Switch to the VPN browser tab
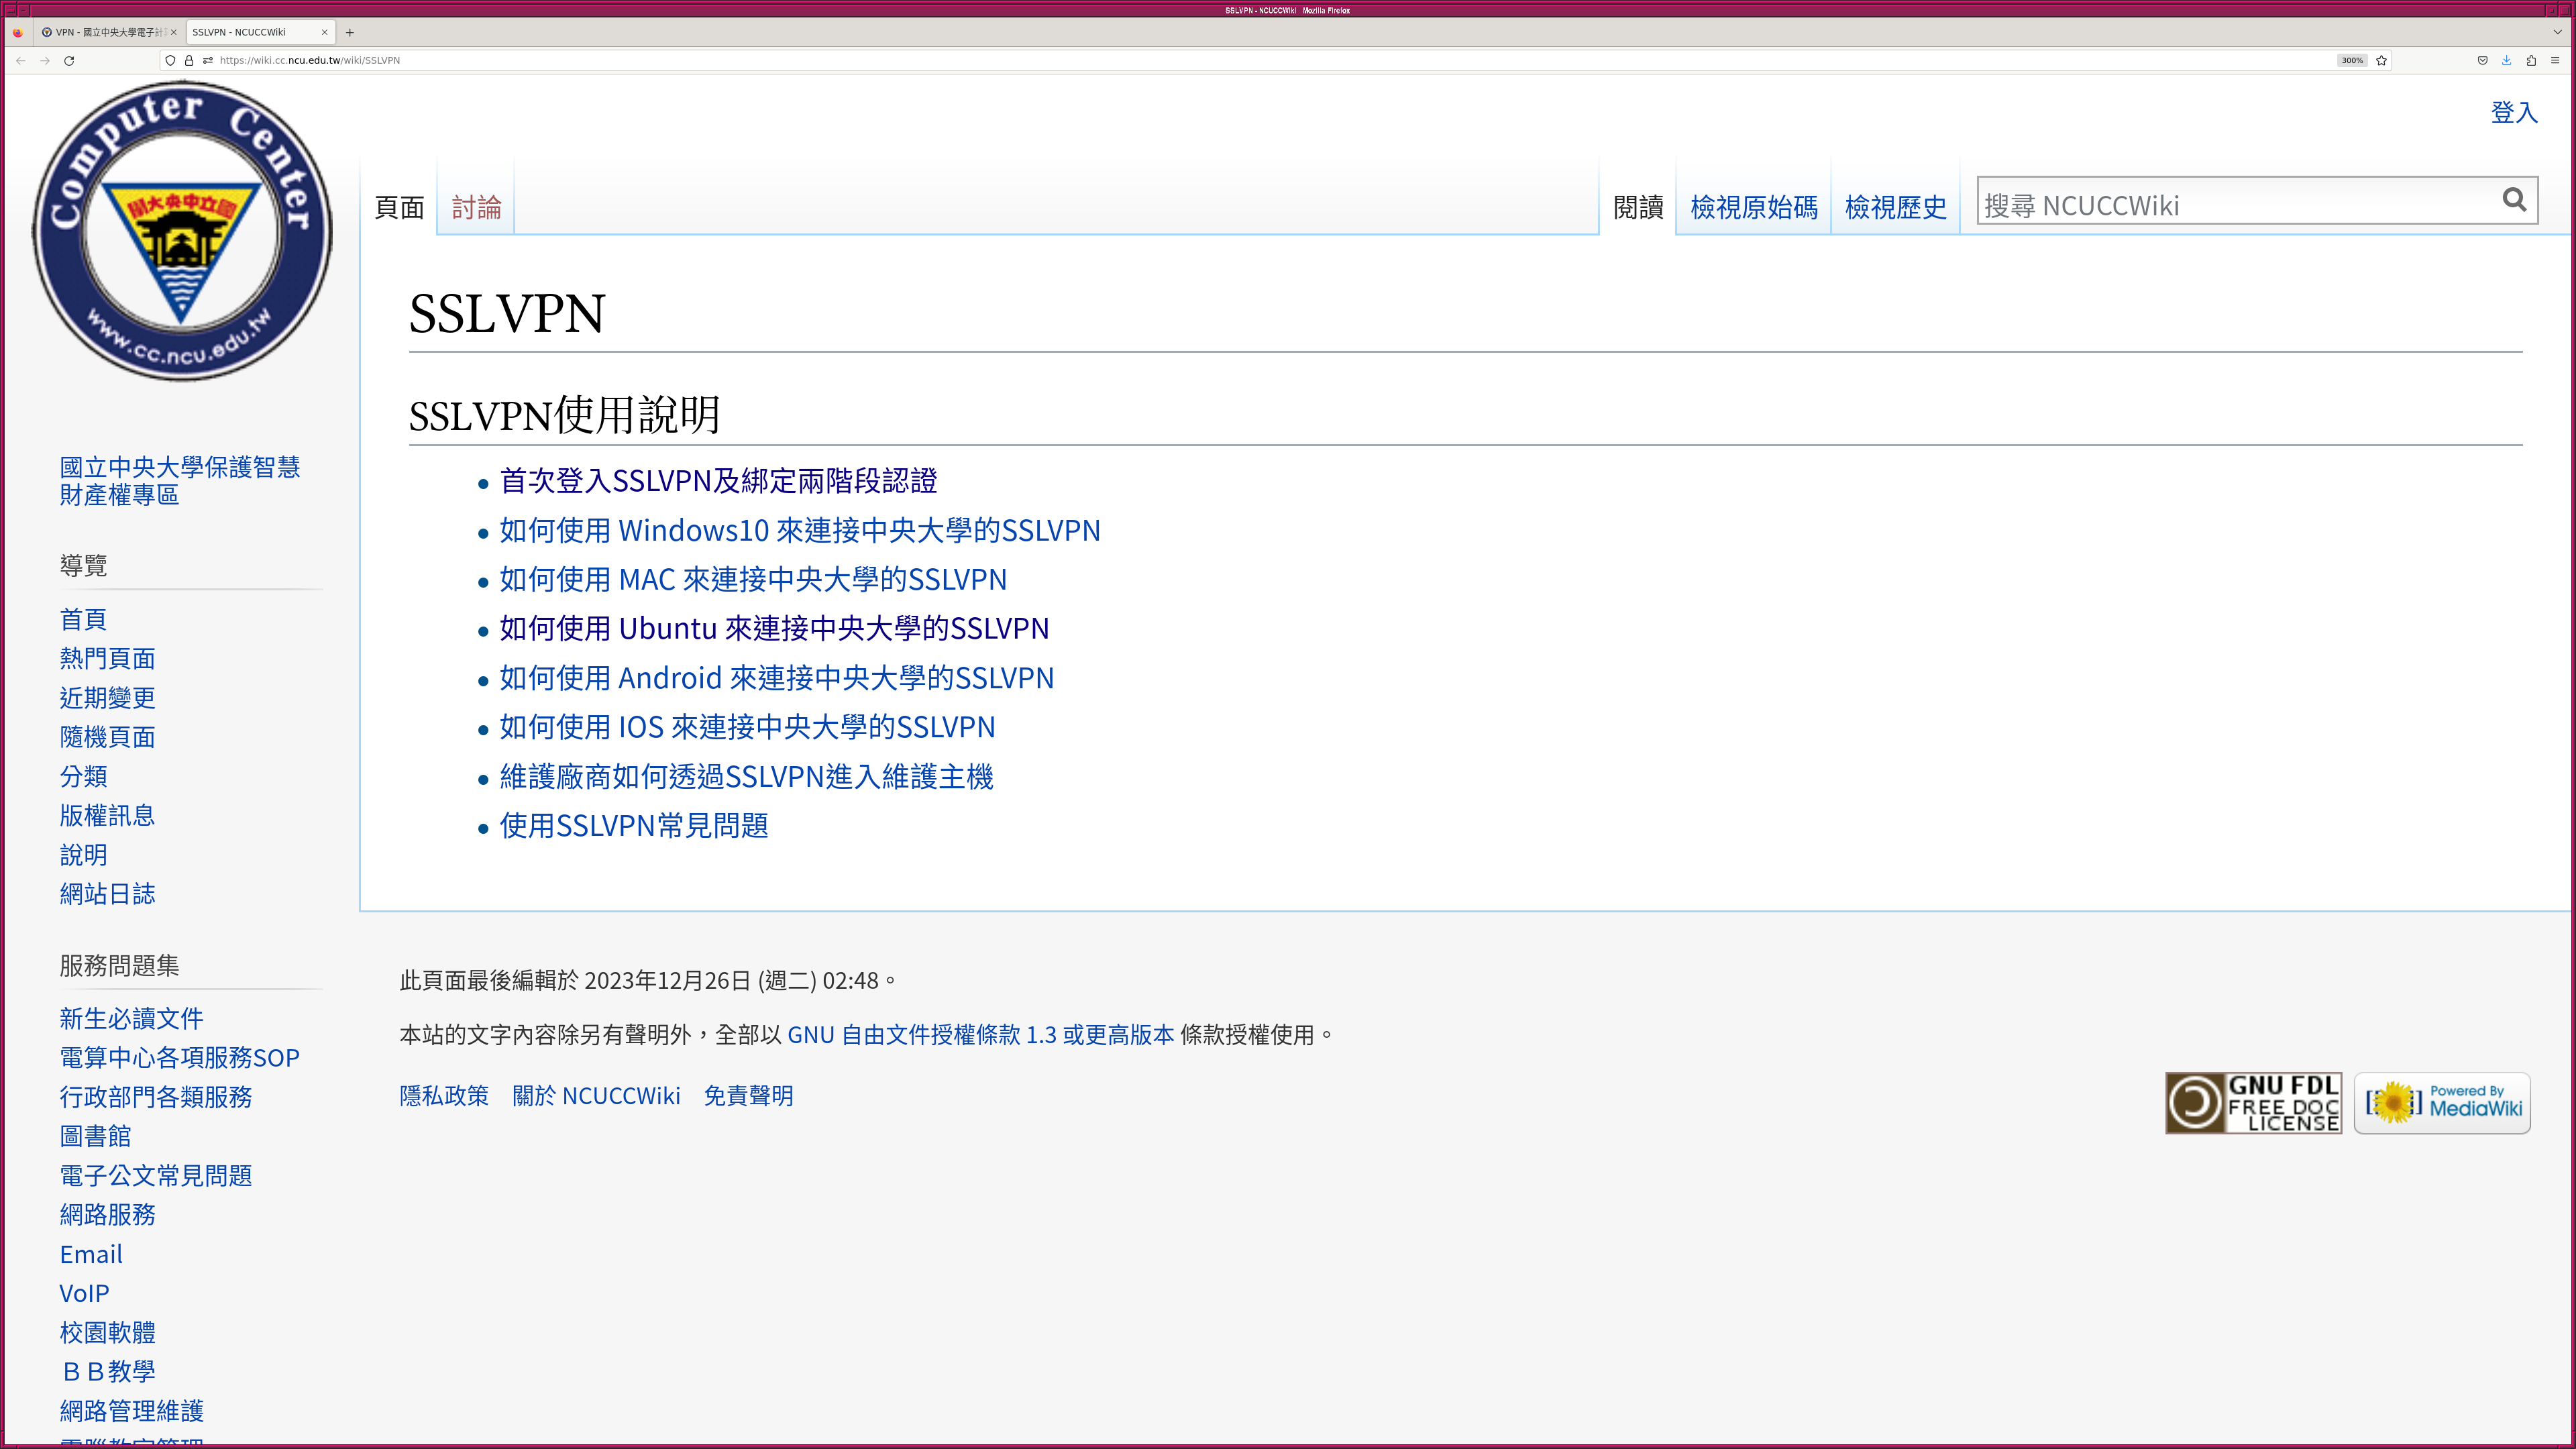 105,32
